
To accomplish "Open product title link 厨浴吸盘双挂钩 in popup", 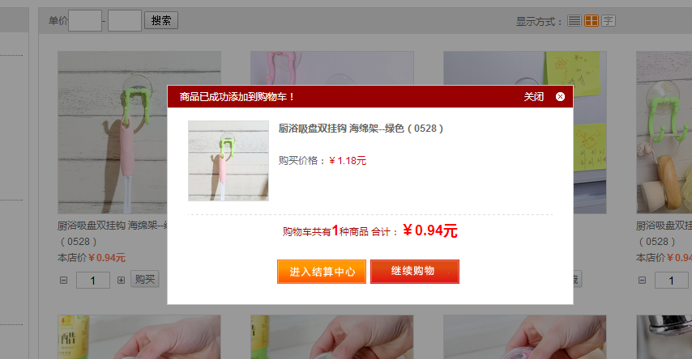I will pyautogui.click(x=361, y=129).
